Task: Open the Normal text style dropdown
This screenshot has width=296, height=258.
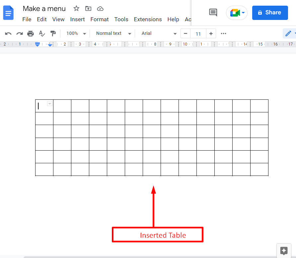Action: pos(113,34)
